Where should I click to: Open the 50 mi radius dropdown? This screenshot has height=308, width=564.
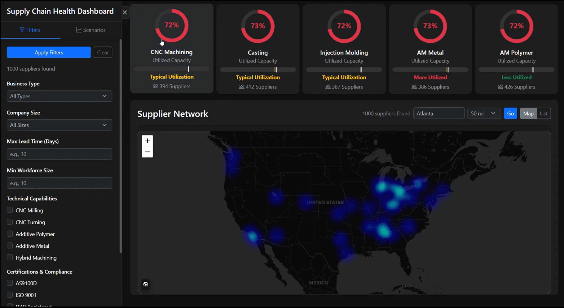[483, 113]
